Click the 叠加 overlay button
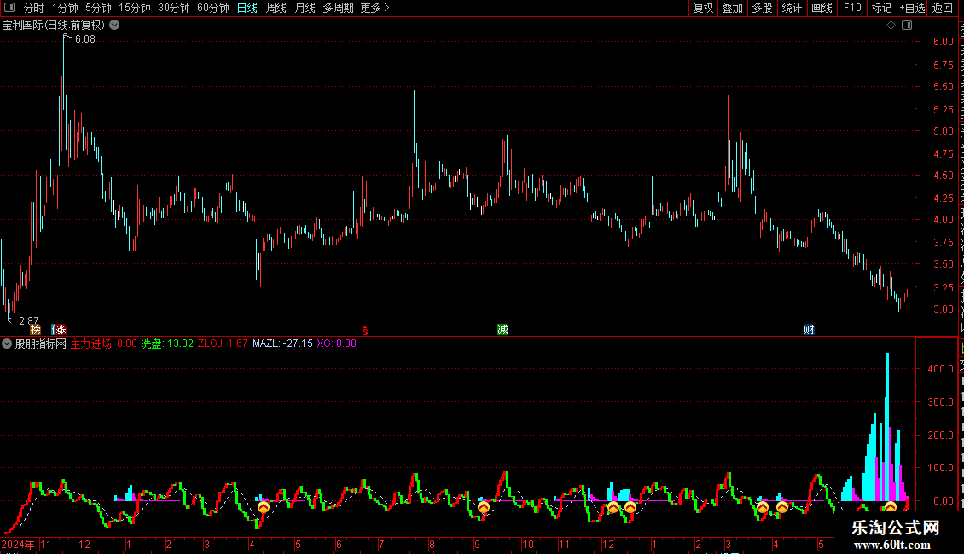The width and height of the screenshot is (964, 554). [x=732, y=8]
